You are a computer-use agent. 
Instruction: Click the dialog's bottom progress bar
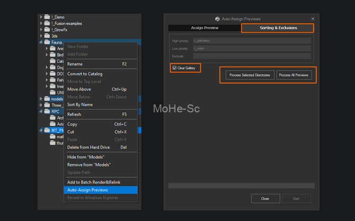[241, 186]
